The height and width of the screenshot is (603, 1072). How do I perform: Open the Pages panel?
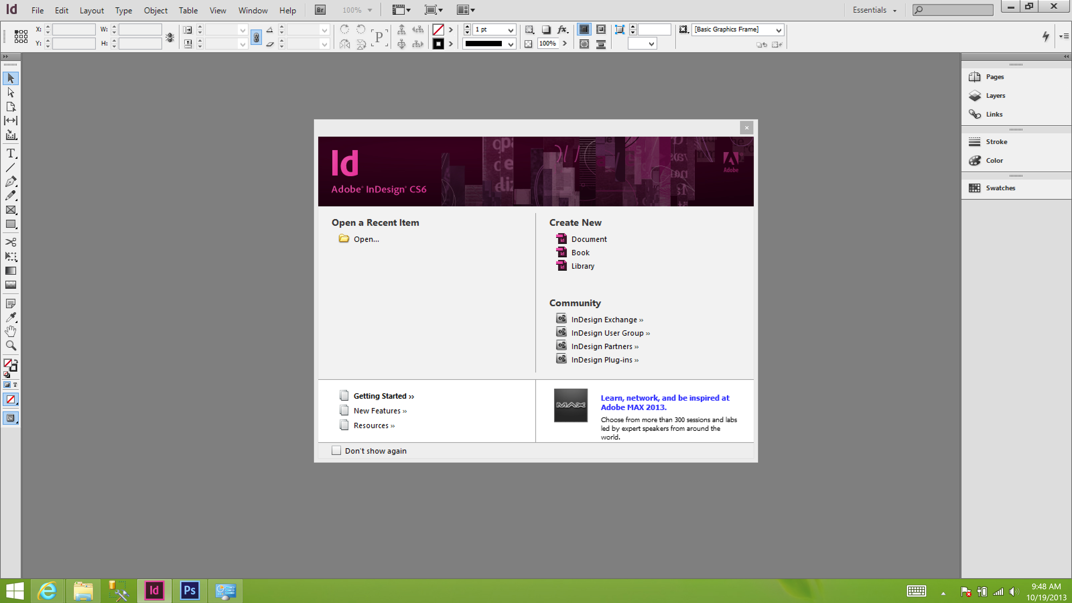[995, 77]
